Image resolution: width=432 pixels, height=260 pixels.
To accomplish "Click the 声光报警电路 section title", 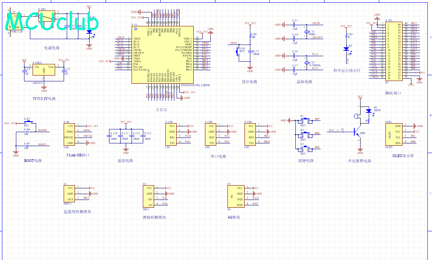I will [359, 161].
